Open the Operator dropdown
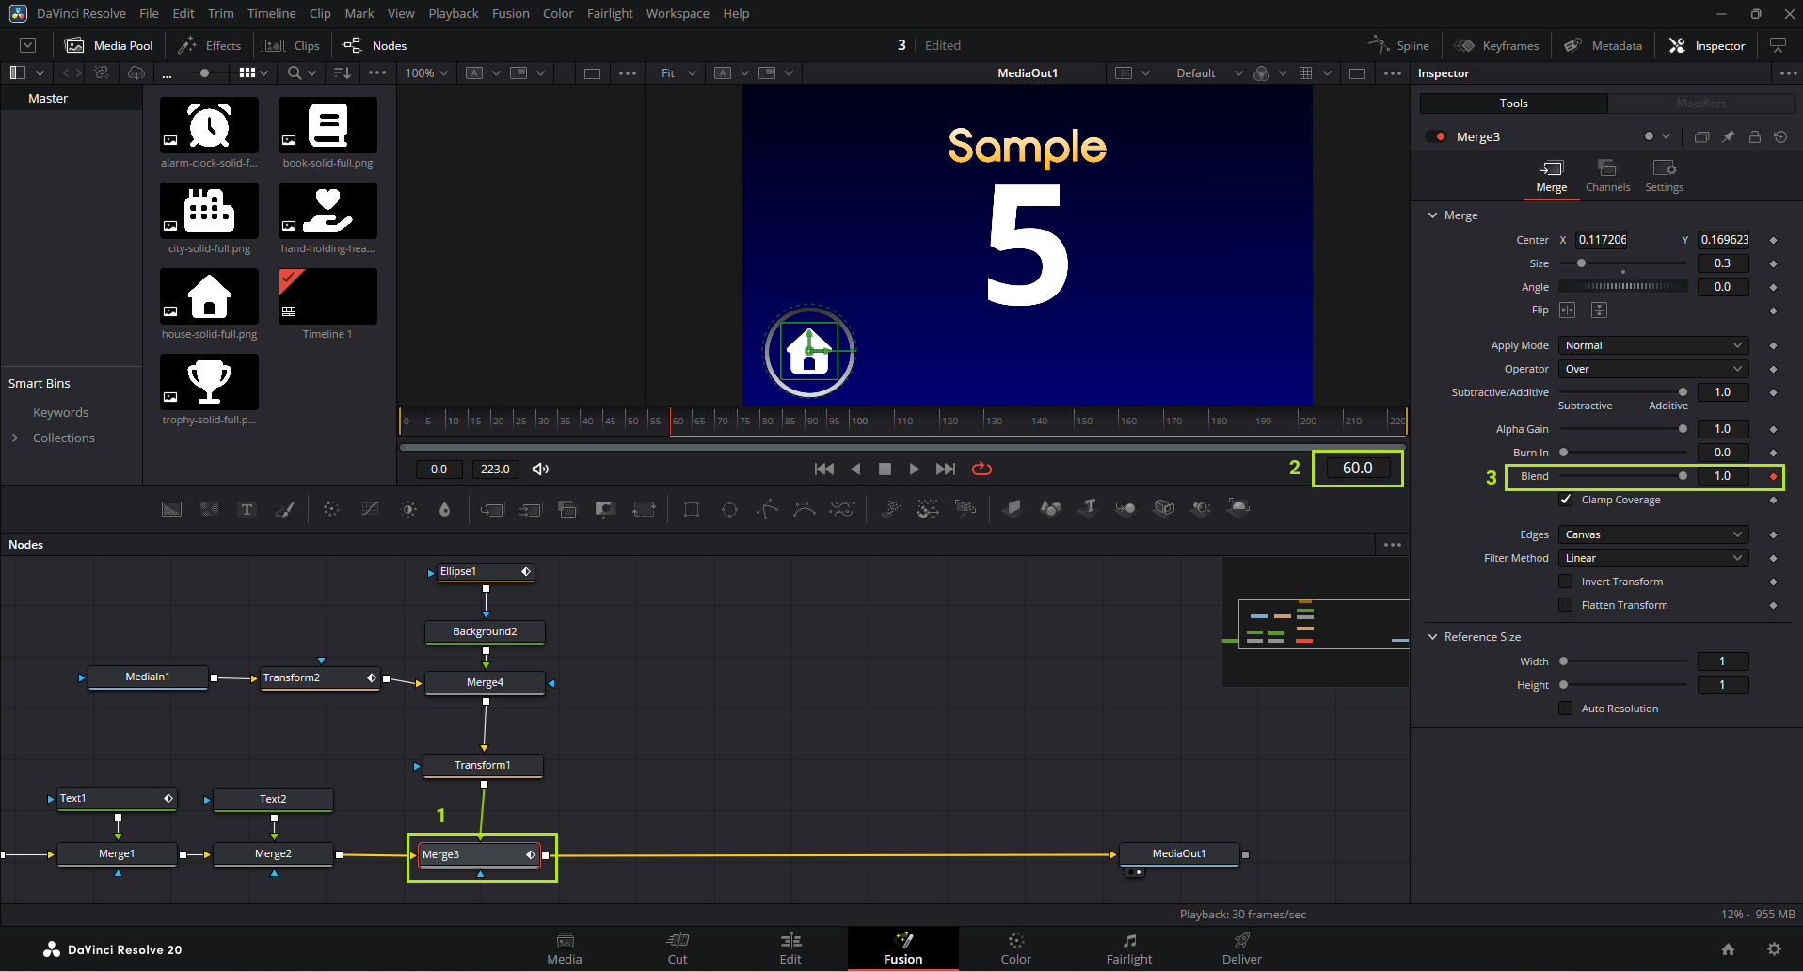This screenshot has height=972, width=1803. (1653, 369)
